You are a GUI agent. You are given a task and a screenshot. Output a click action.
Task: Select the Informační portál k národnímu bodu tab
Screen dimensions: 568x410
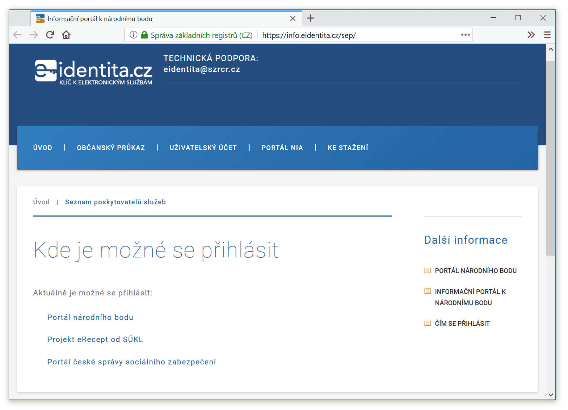point(167,18)
